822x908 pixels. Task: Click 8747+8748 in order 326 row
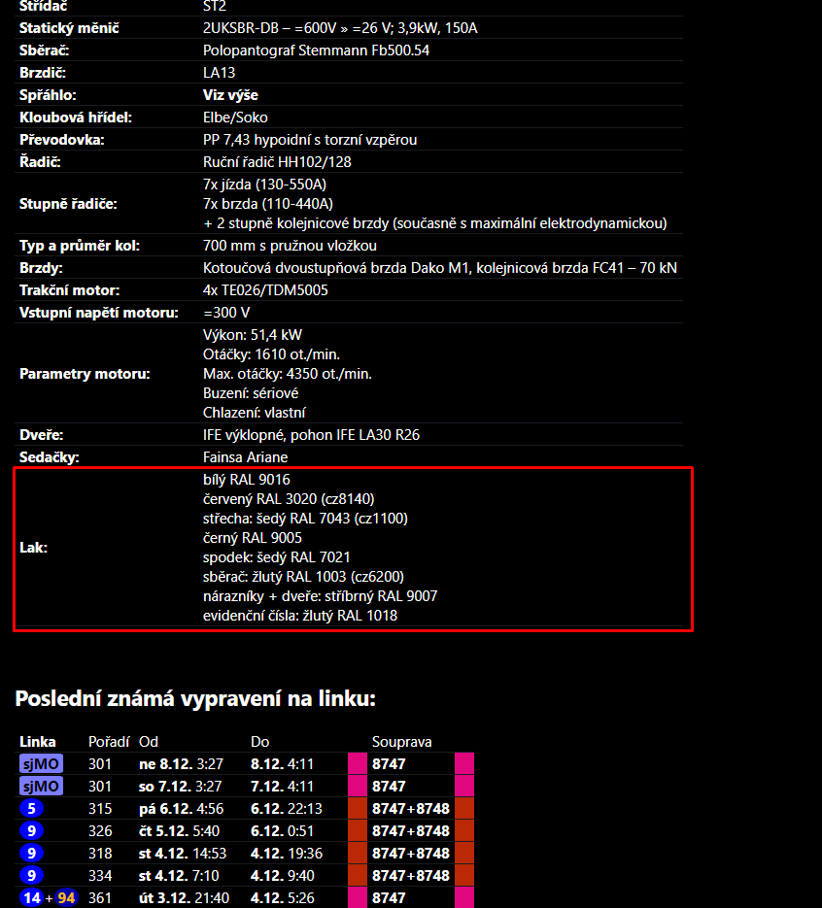410,831
